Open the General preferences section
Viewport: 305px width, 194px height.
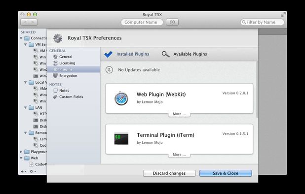(x=63, y=57)
